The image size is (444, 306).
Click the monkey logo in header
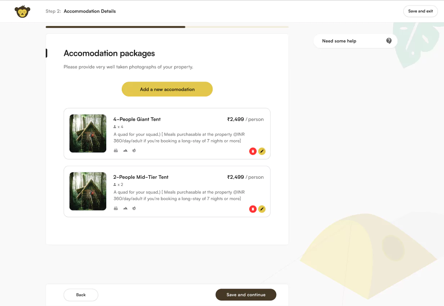click(22, 12)
